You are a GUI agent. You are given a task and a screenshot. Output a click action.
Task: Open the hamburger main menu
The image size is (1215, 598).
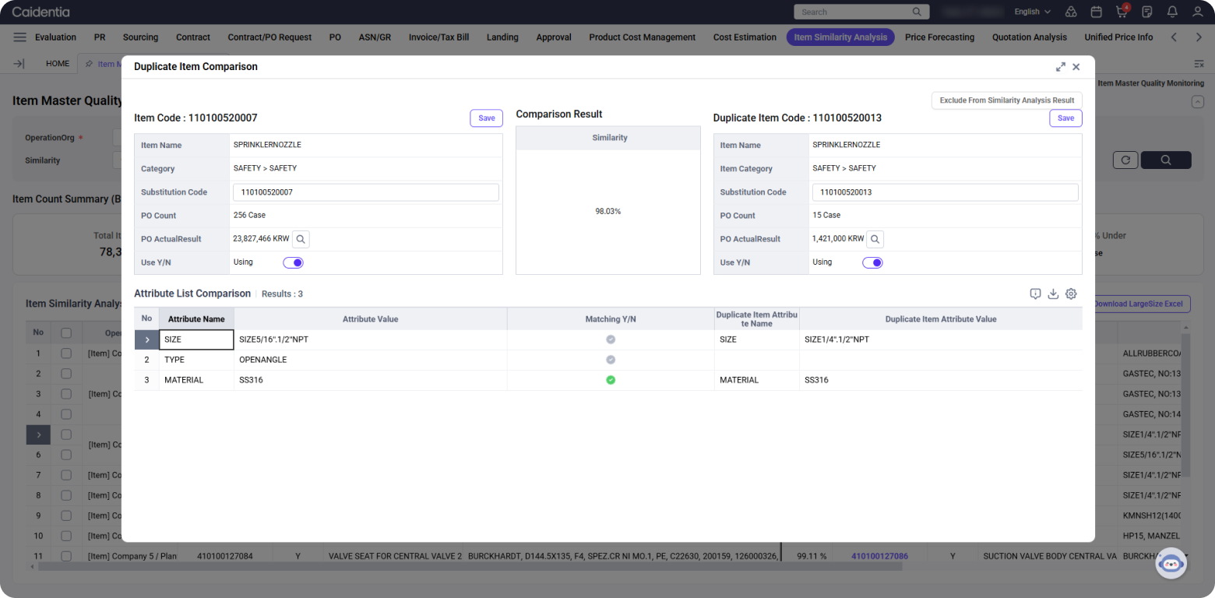click(20, 37)
